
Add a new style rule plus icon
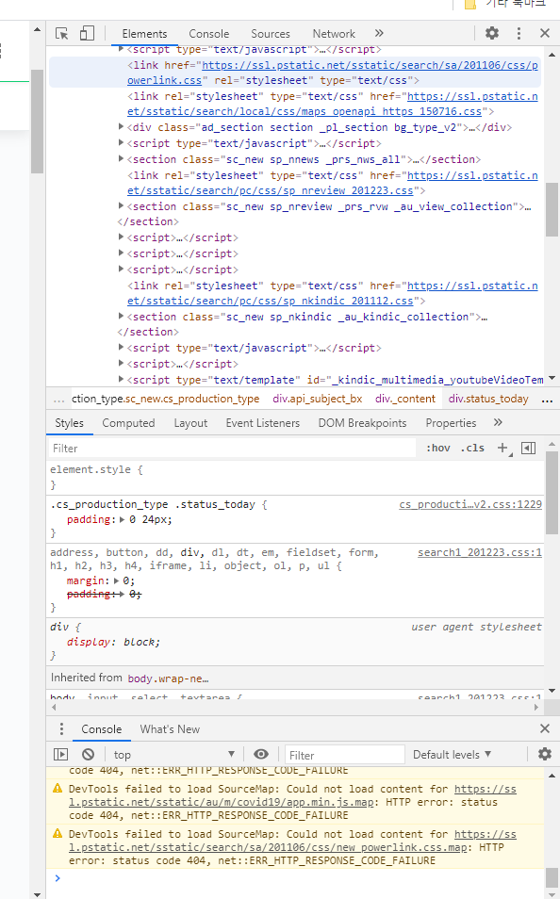tap(503, 449)
